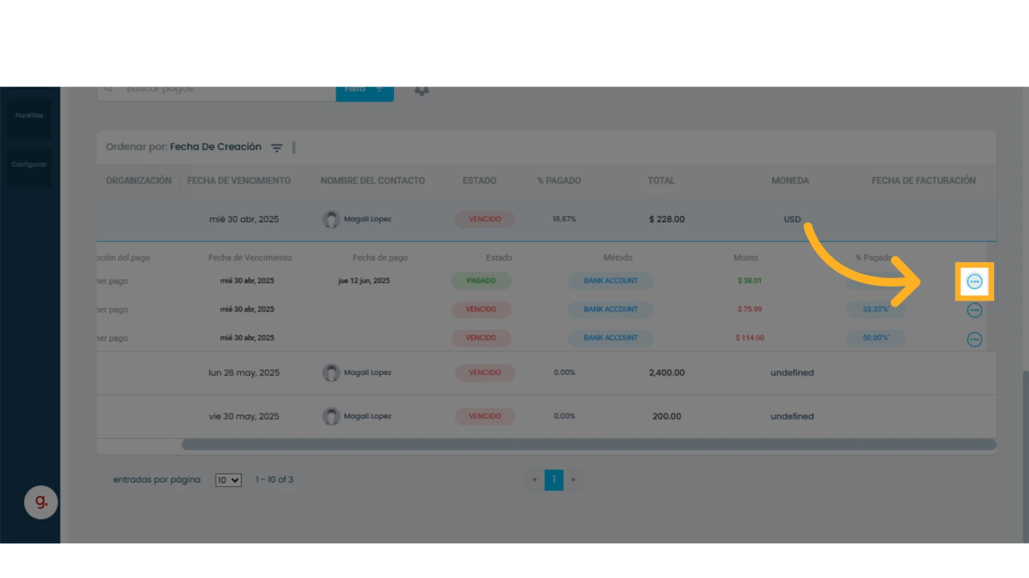Open options menu for the $75.99 payment

tap(974, 310)
